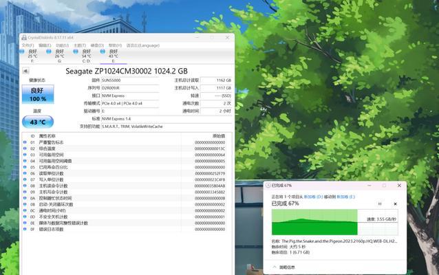Image resolution: width=439 pixels, height=275 pixels.
Task: Click the CrystalDiskInfo title bar icon
Action: click(24, 38)
